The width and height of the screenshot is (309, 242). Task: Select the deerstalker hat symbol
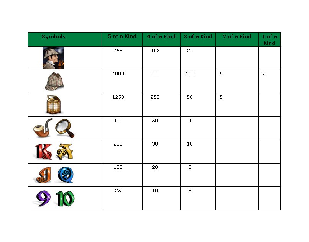[x=54, y=82]
